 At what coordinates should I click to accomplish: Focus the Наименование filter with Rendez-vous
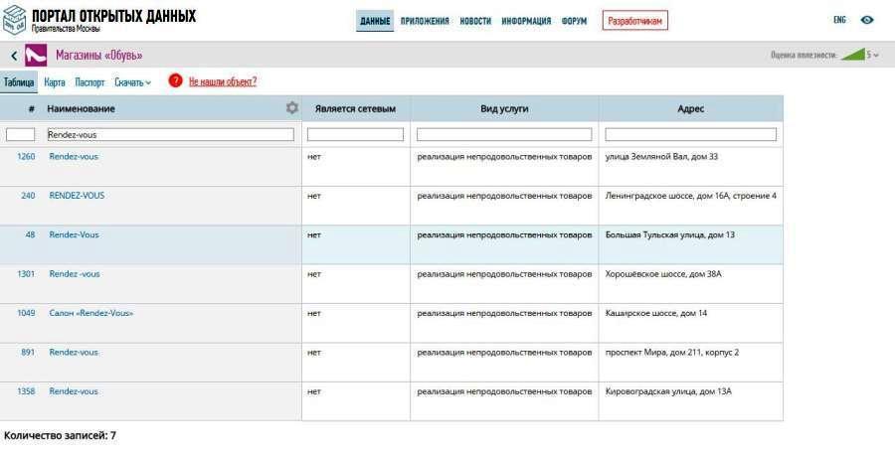[x=171, y=134]
